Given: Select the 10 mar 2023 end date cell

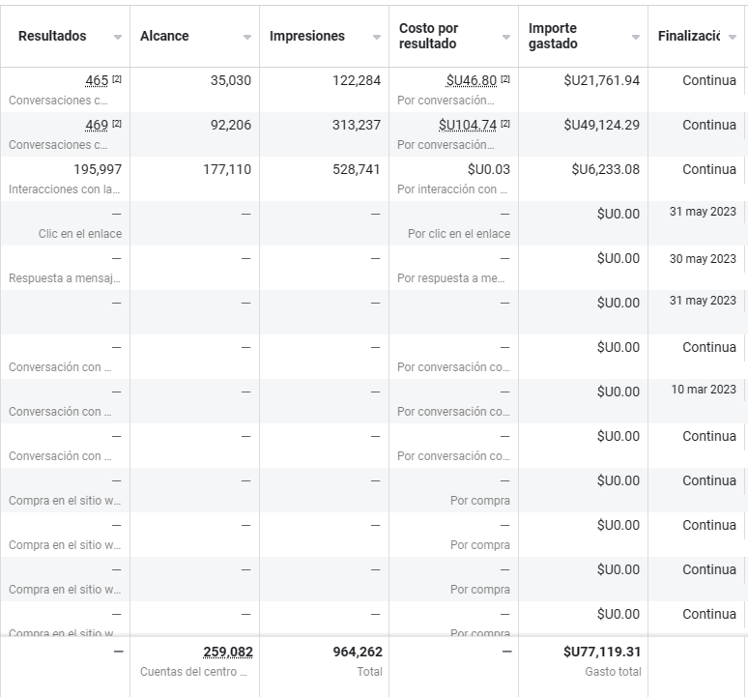Looking at the screenshot, I should (703, 391).
